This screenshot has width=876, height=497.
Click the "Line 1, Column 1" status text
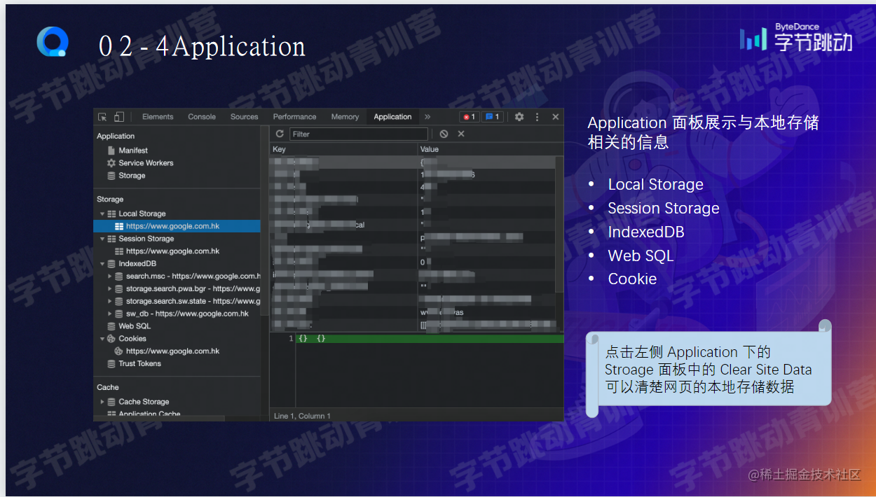302,416
